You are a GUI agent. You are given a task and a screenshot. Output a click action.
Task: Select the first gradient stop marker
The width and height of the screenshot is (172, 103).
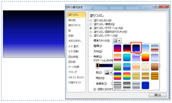(97, 66)
